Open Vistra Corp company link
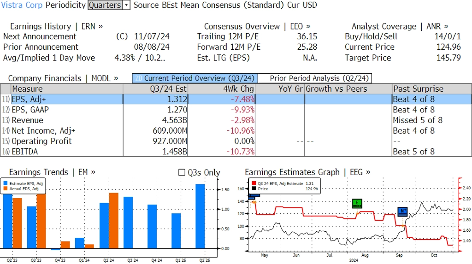Viewport: 472px width, 264px height. [22, 5]
